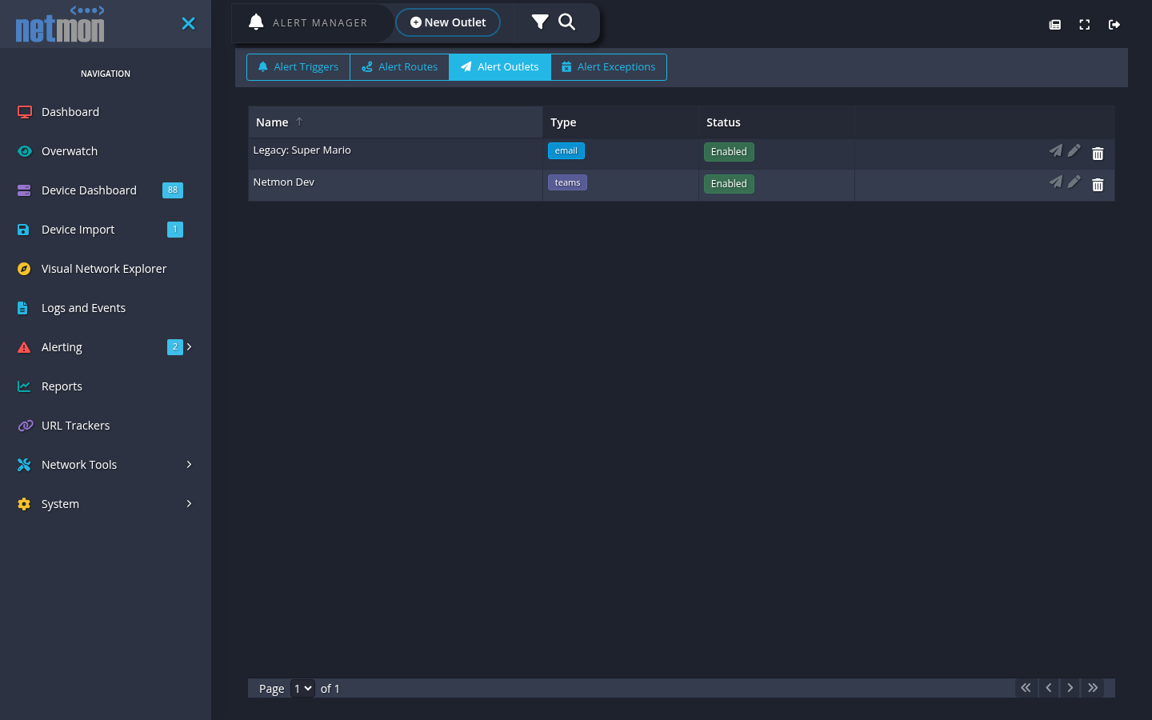The height and width of the screenshot is (720, 1152).
Task: Click the Netmon logo
Action: coord(60,24)
